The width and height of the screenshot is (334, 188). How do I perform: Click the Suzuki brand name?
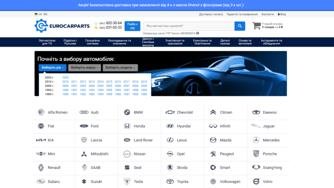[96, 182]
